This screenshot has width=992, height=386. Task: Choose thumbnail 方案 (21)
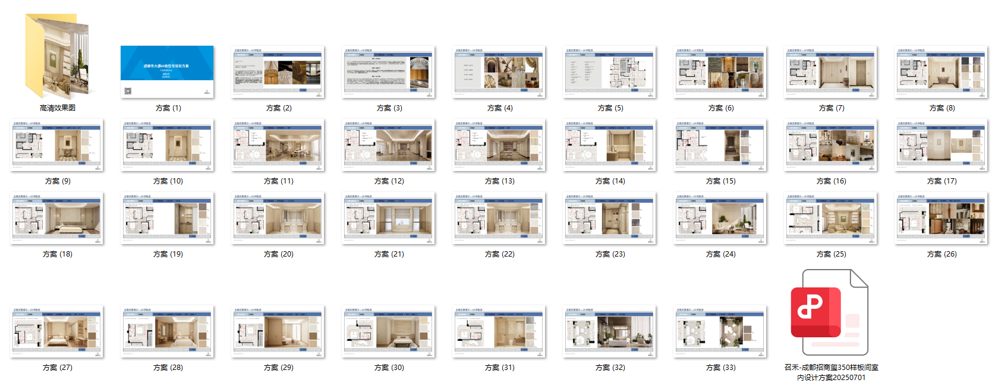tap(389, 218)
